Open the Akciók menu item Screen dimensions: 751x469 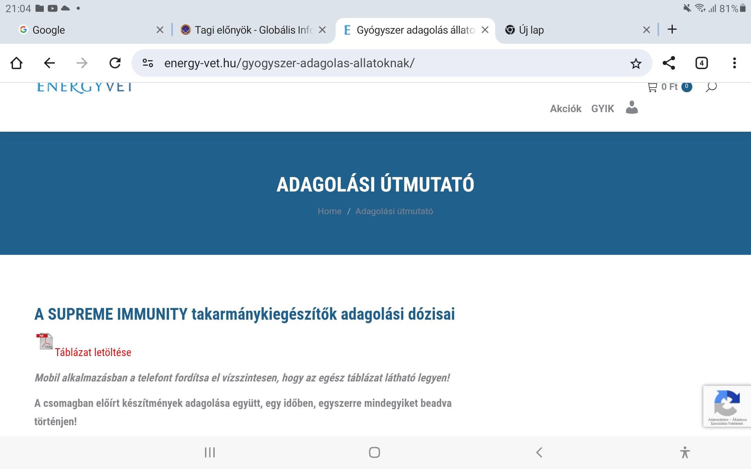(x=566, y=109)
